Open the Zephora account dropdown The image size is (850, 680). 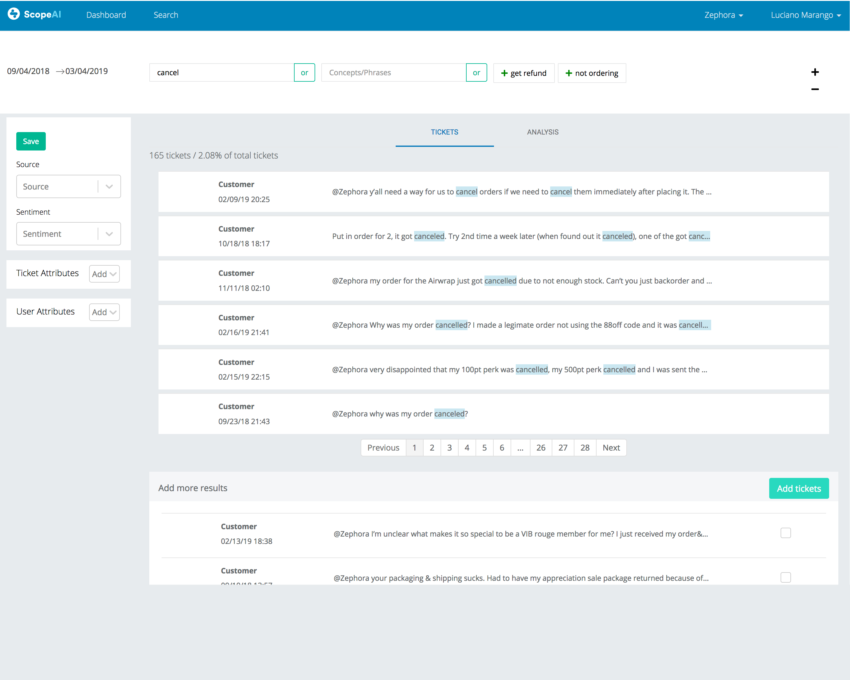point(724,15)
